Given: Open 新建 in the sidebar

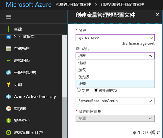Looking at the screenshot, I should [x=18, y=29].
